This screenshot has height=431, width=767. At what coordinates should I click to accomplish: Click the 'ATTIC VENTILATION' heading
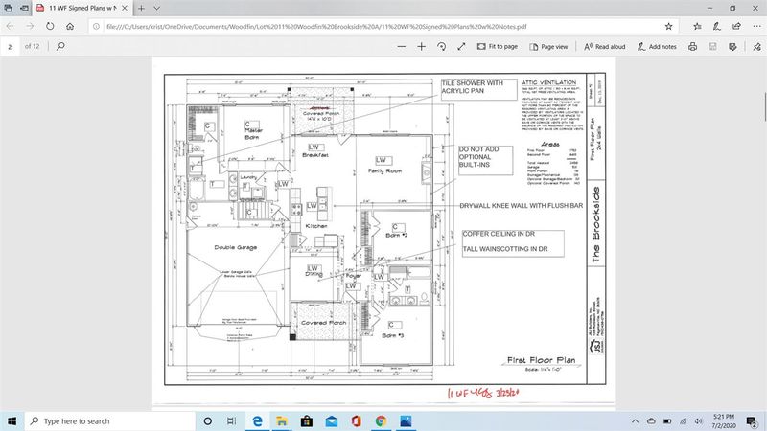(548, 82)
